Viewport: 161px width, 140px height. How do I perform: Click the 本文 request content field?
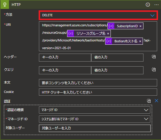click(98, 83)
